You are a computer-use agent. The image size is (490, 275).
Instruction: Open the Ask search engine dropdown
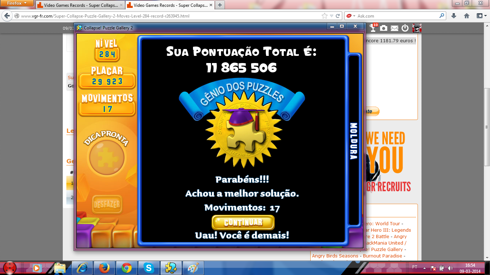(350, 16)
